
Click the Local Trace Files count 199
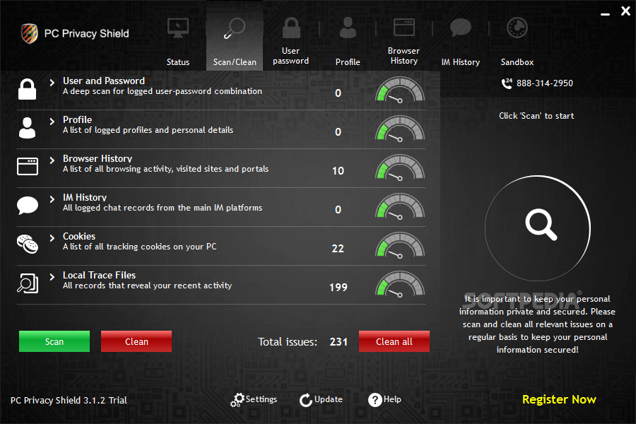coord(338,288)
